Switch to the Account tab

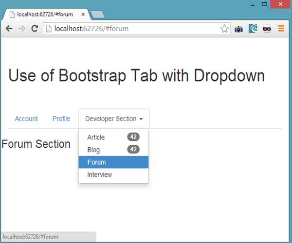pos(26,119)
